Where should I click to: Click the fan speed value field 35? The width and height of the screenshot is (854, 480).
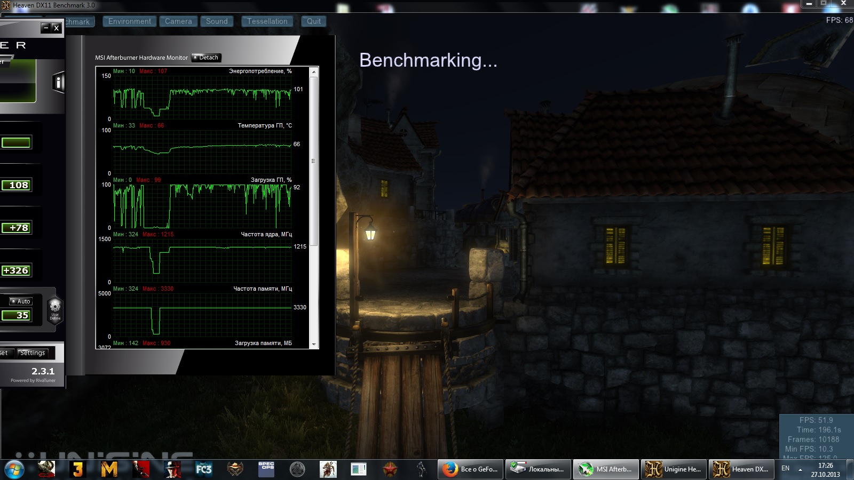pyautogui.click(x=17, y=315)
